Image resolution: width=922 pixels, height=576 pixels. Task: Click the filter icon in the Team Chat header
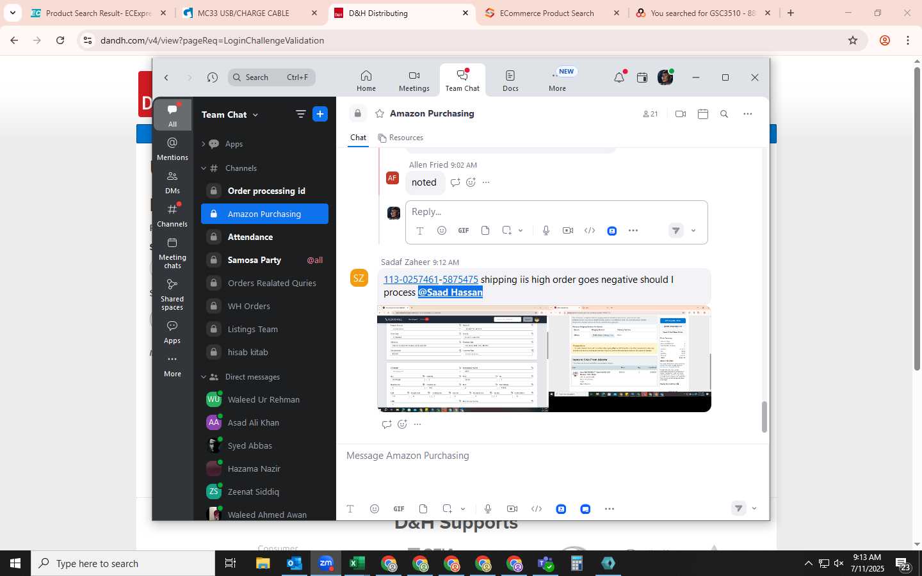[300, 114]
